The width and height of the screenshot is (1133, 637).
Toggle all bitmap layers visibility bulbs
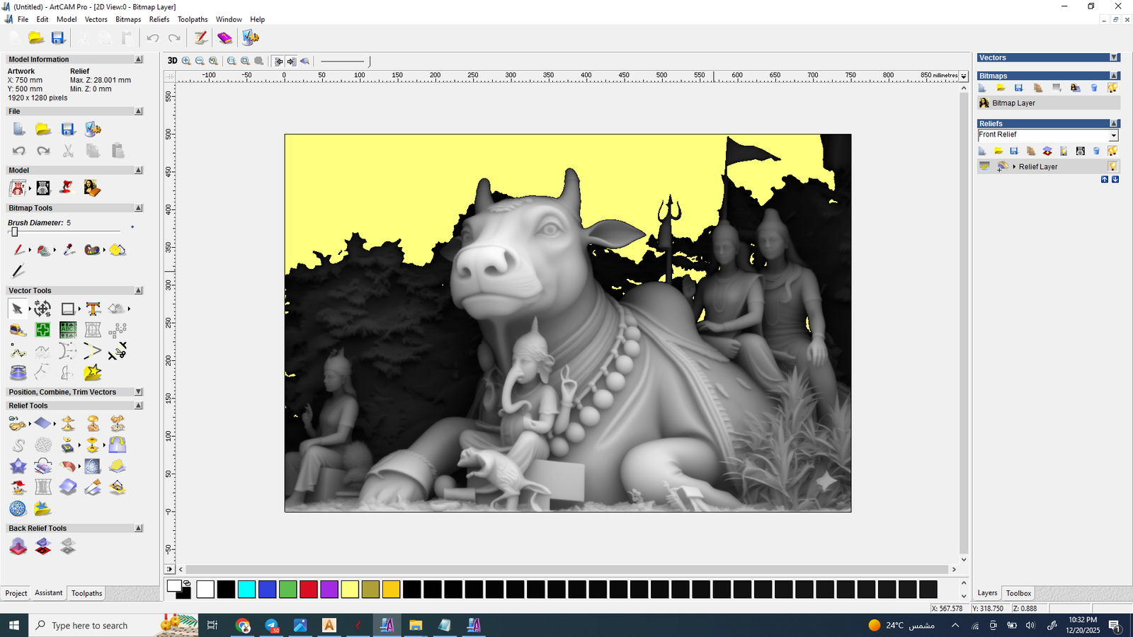tap(1112, 88)
